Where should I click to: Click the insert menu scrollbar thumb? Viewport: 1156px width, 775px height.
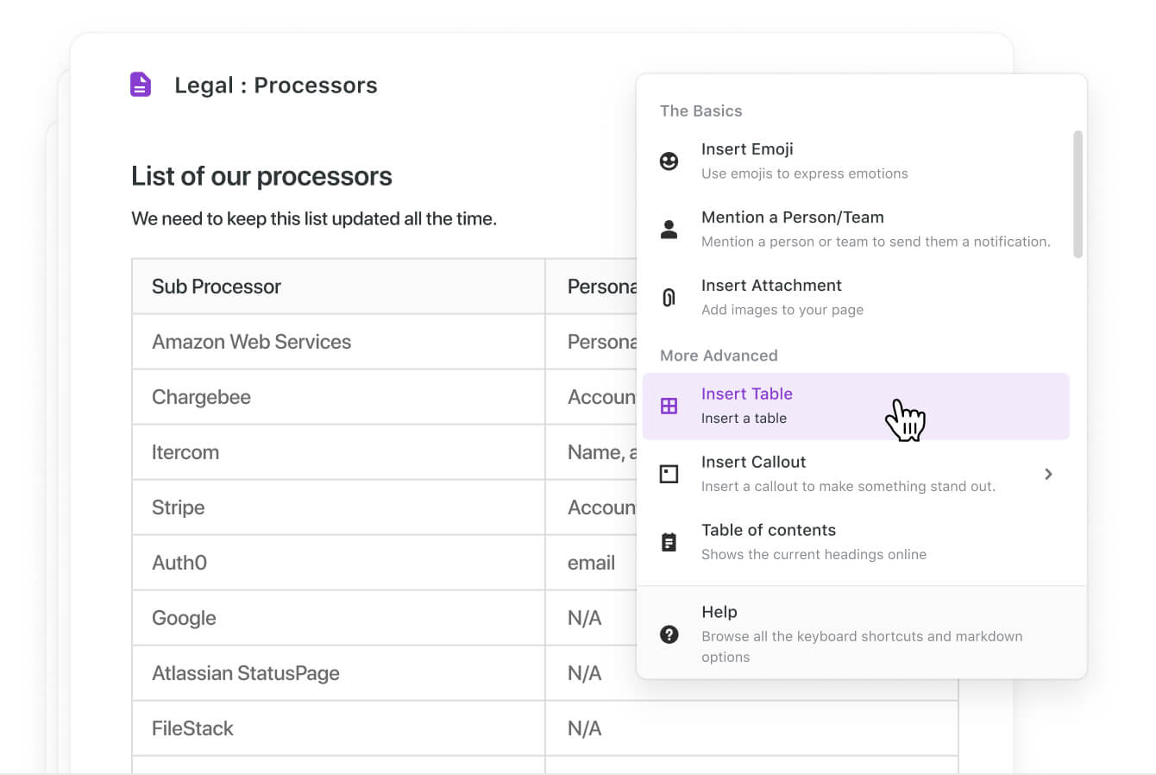click(1077, 194)
